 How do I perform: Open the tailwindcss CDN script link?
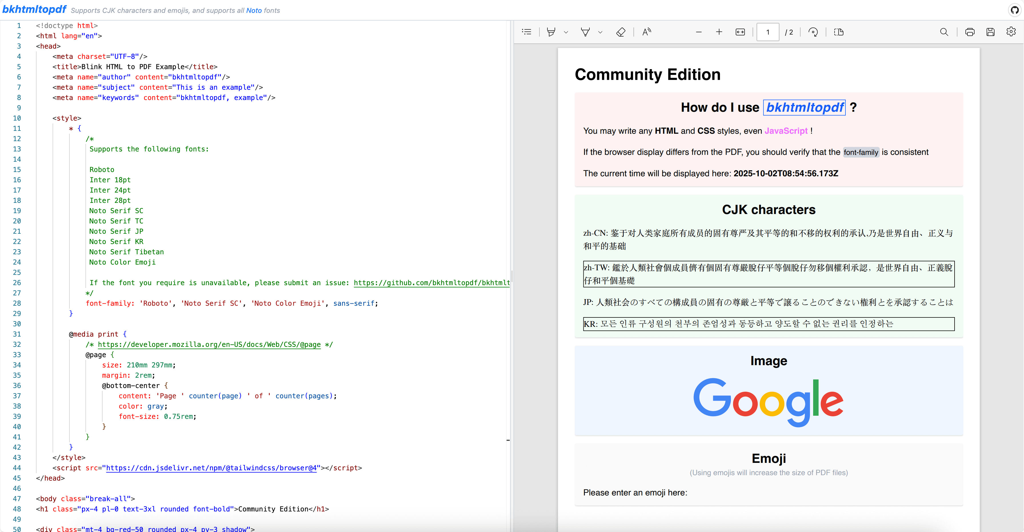coord(211,468)
